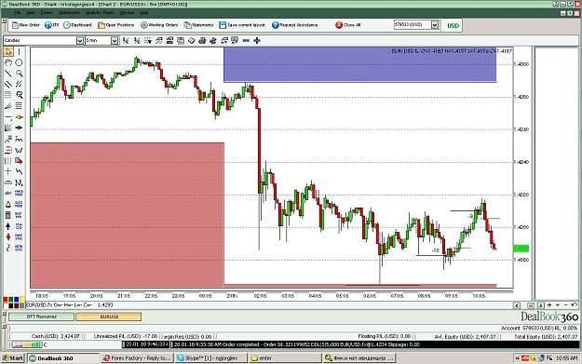Open the View menu

pyautogui.click(x=31, y=13)
